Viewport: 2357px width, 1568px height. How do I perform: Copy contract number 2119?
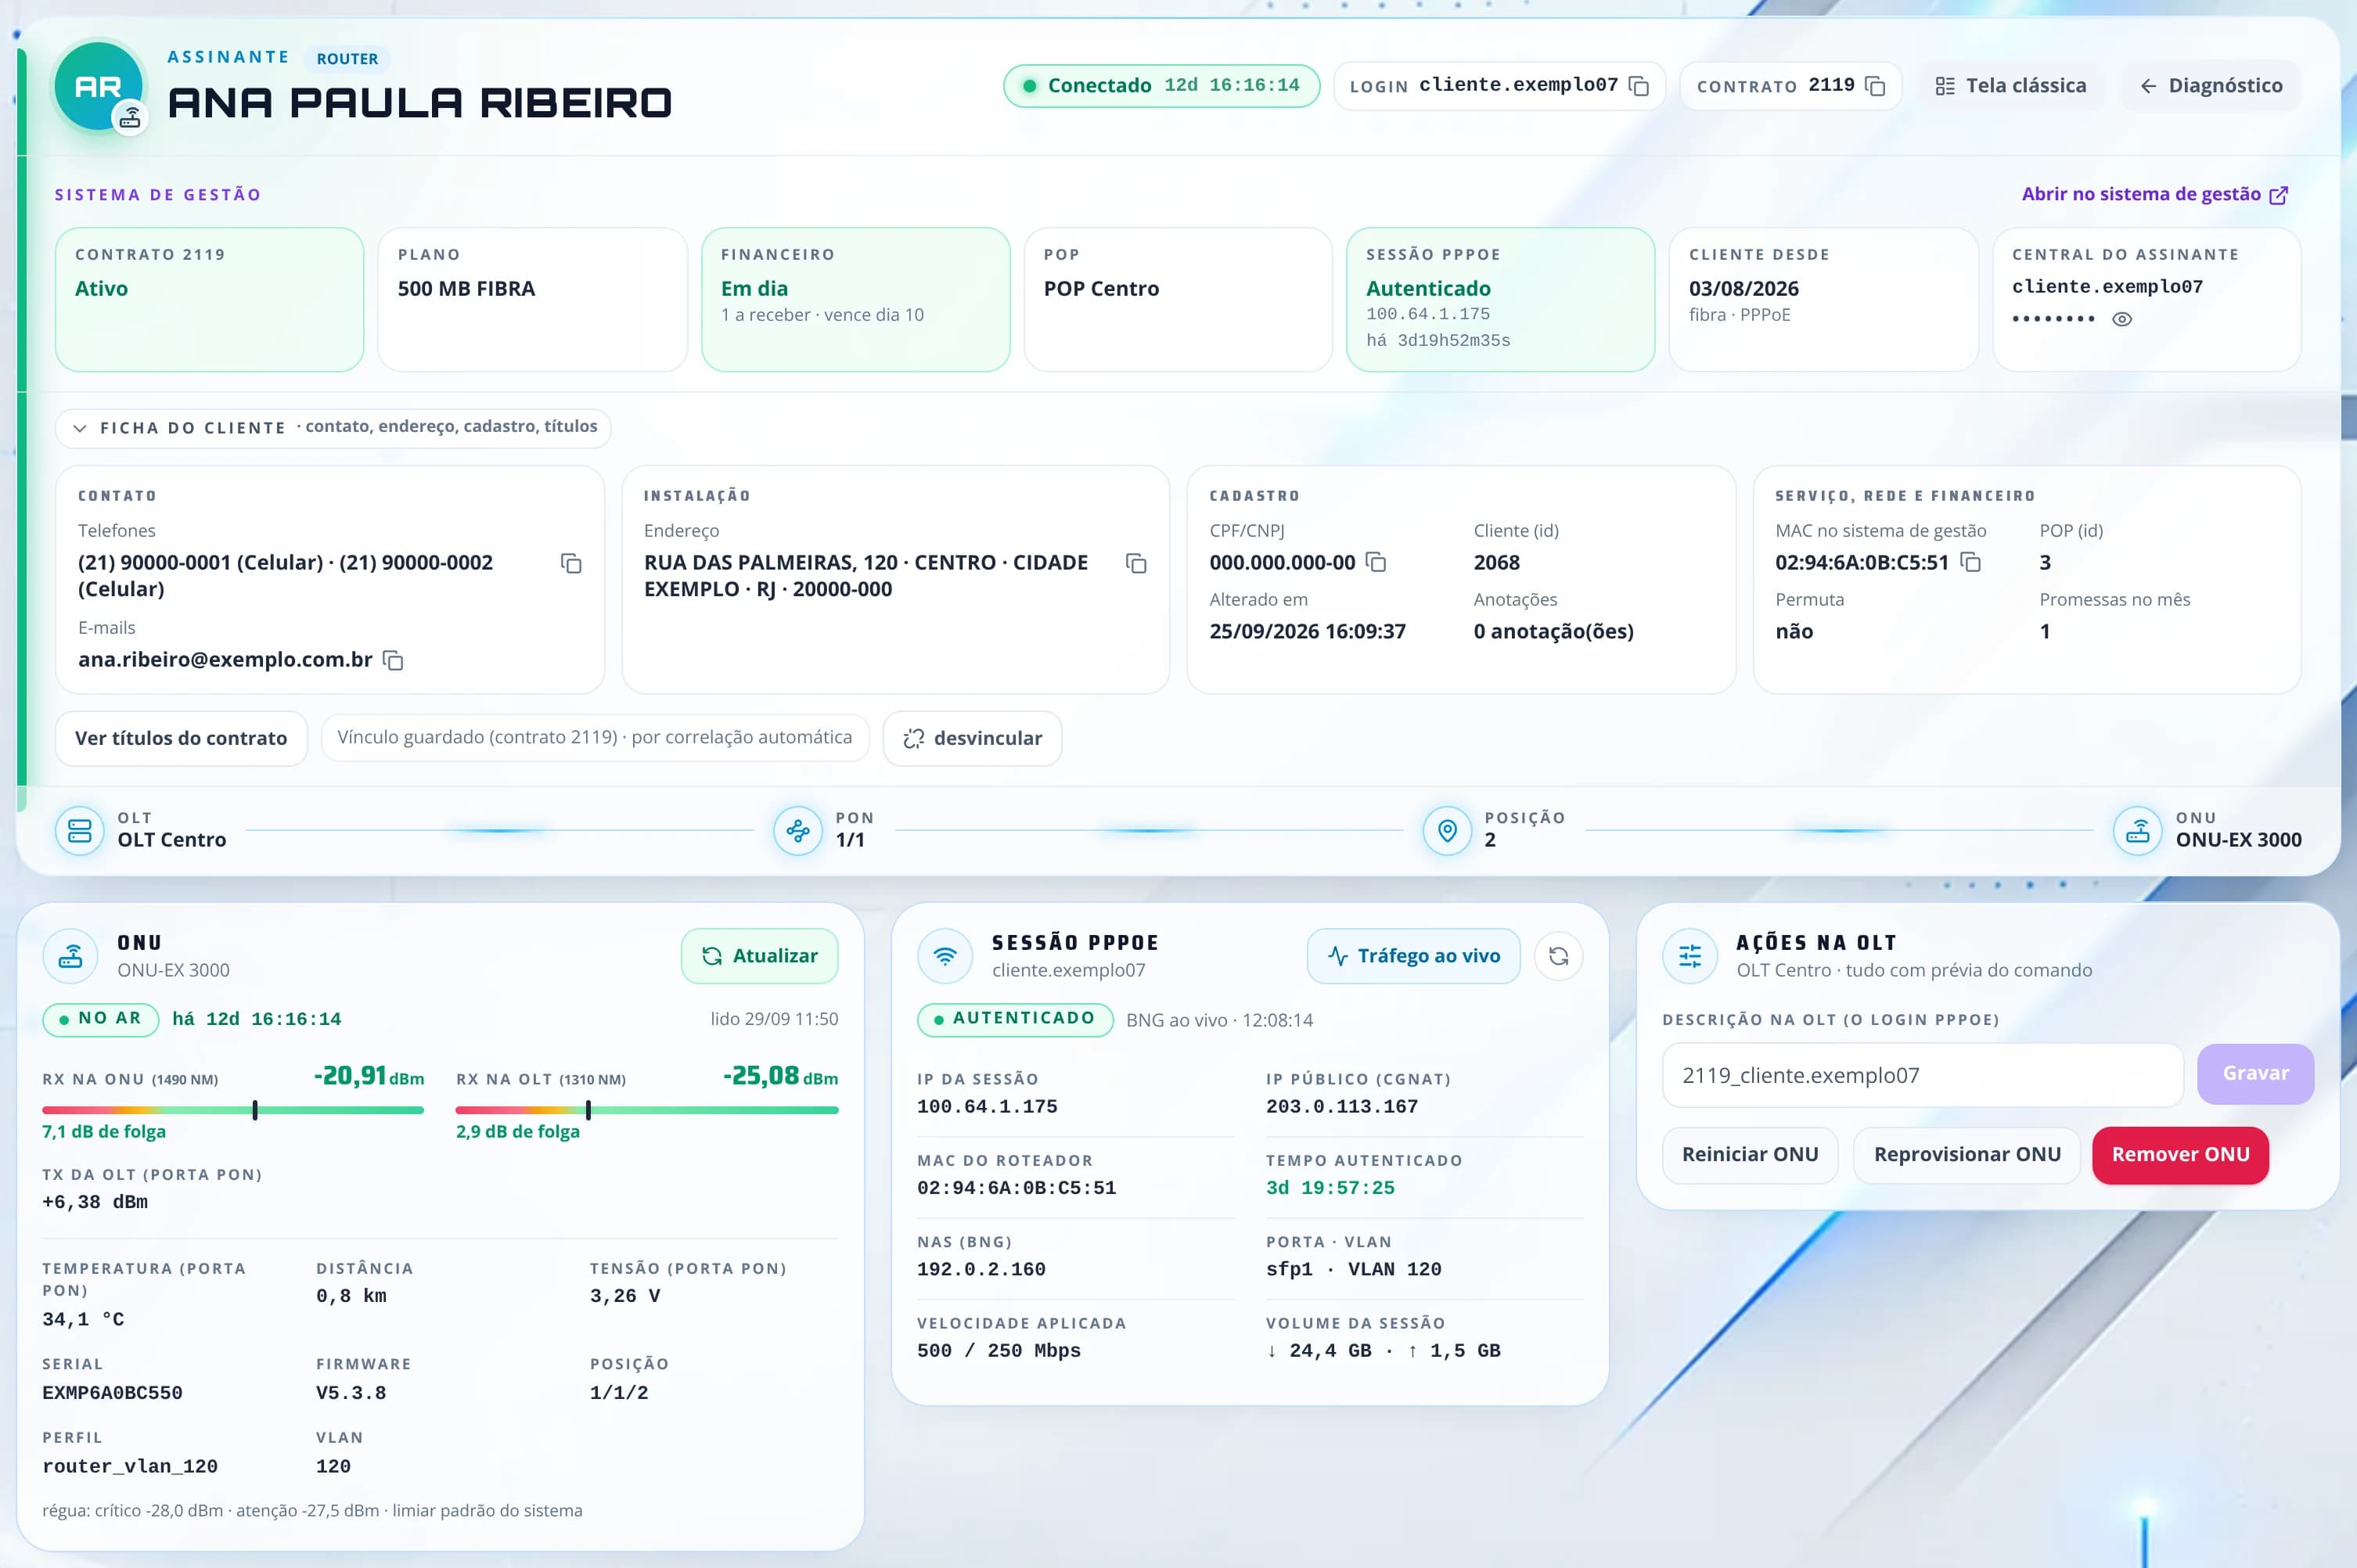(1875, 86)
